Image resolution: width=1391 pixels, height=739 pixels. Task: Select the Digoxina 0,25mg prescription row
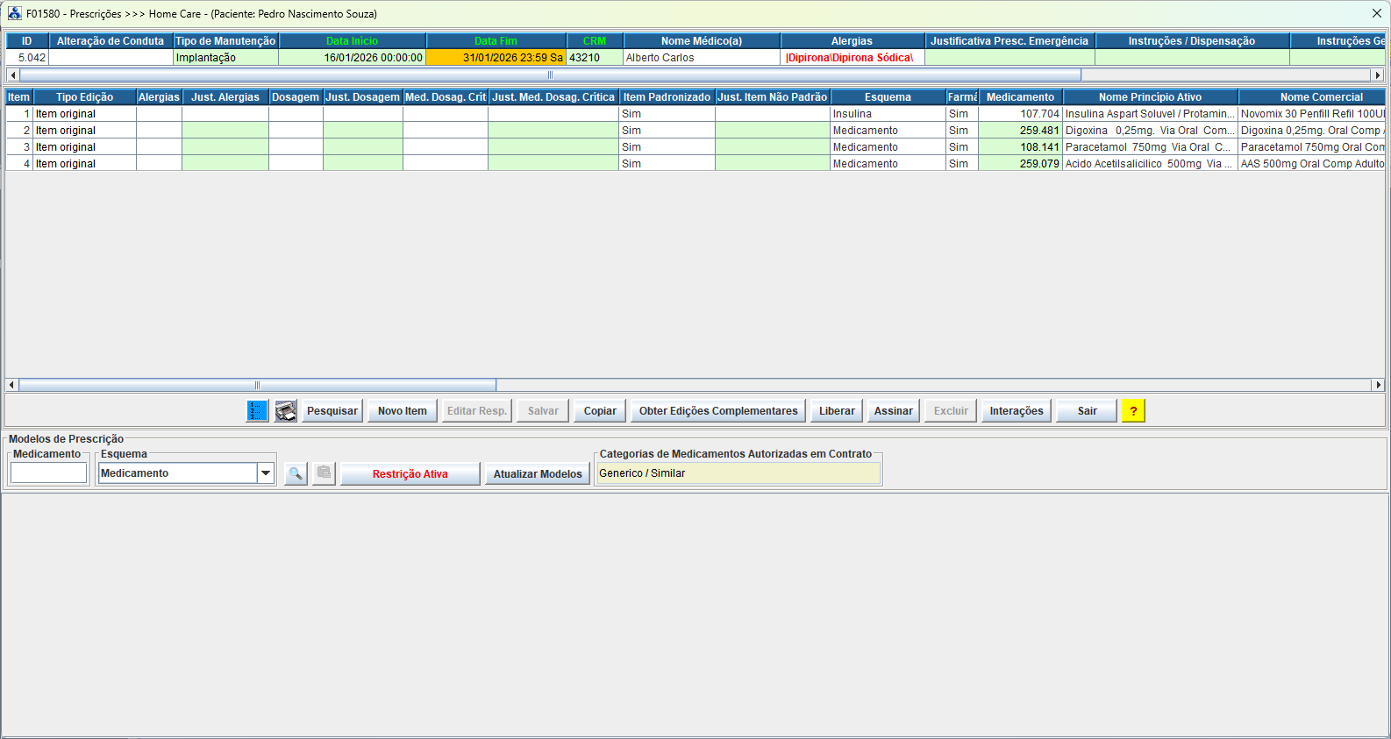1149,131
